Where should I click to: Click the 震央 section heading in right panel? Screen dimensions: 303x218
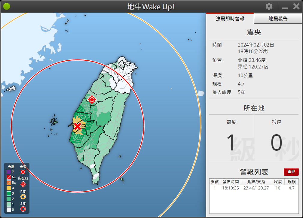[x=254, y=32]
